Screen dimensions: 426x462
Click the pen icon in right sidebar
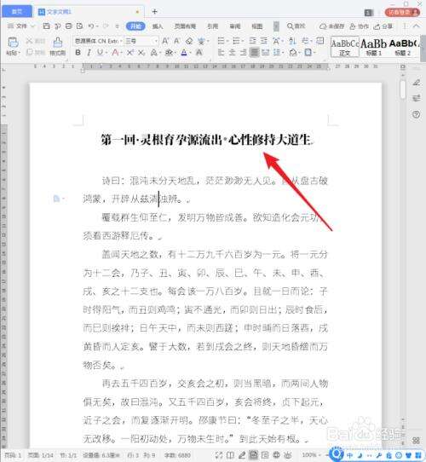coord(416,83)
